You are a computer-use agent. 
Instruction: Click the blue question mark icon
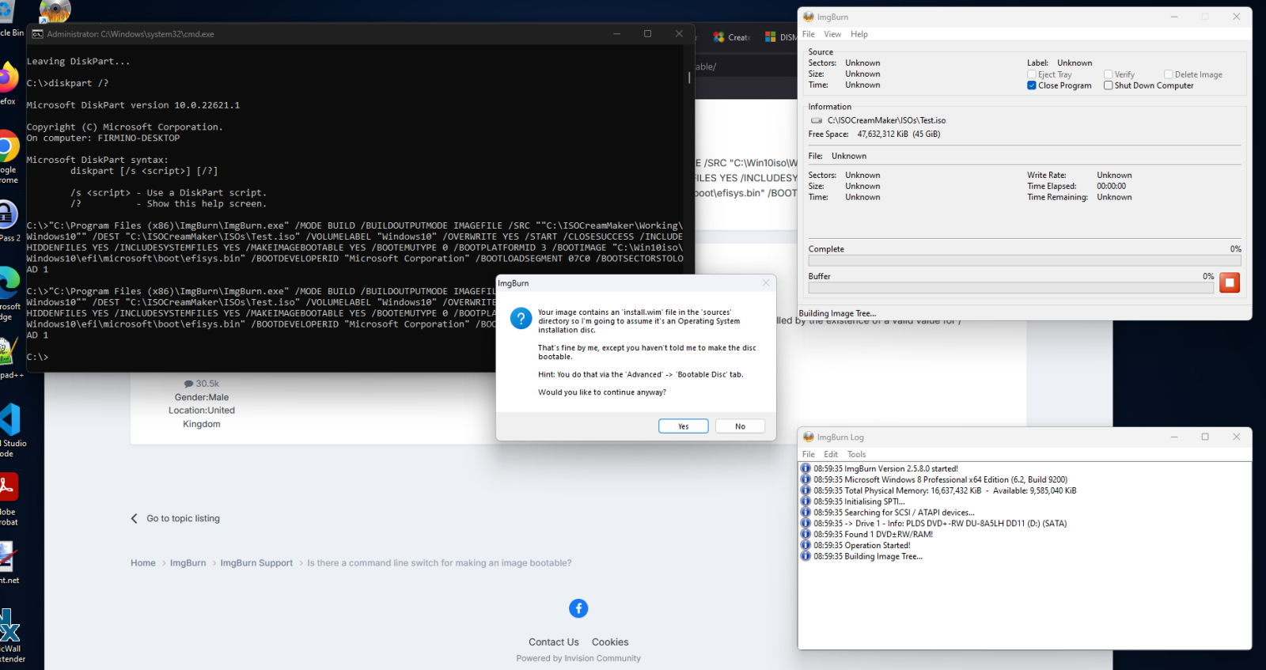click(521, 319)
